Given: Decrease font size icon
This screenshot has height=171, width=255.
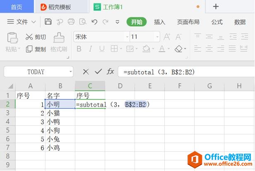Looking at the screenshot, I should point(178,37).
